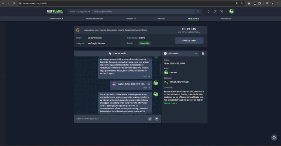281x146 pixels.
Task: Open the document icon tab beside Informação
Action: (x=203, y=54)
